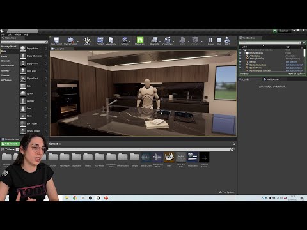
Task: Open Modes dropdown arrow
Action: tap(91, 41)
